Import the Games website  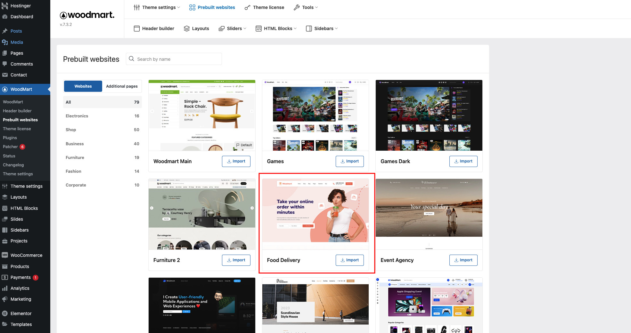[x=350, y=161]
